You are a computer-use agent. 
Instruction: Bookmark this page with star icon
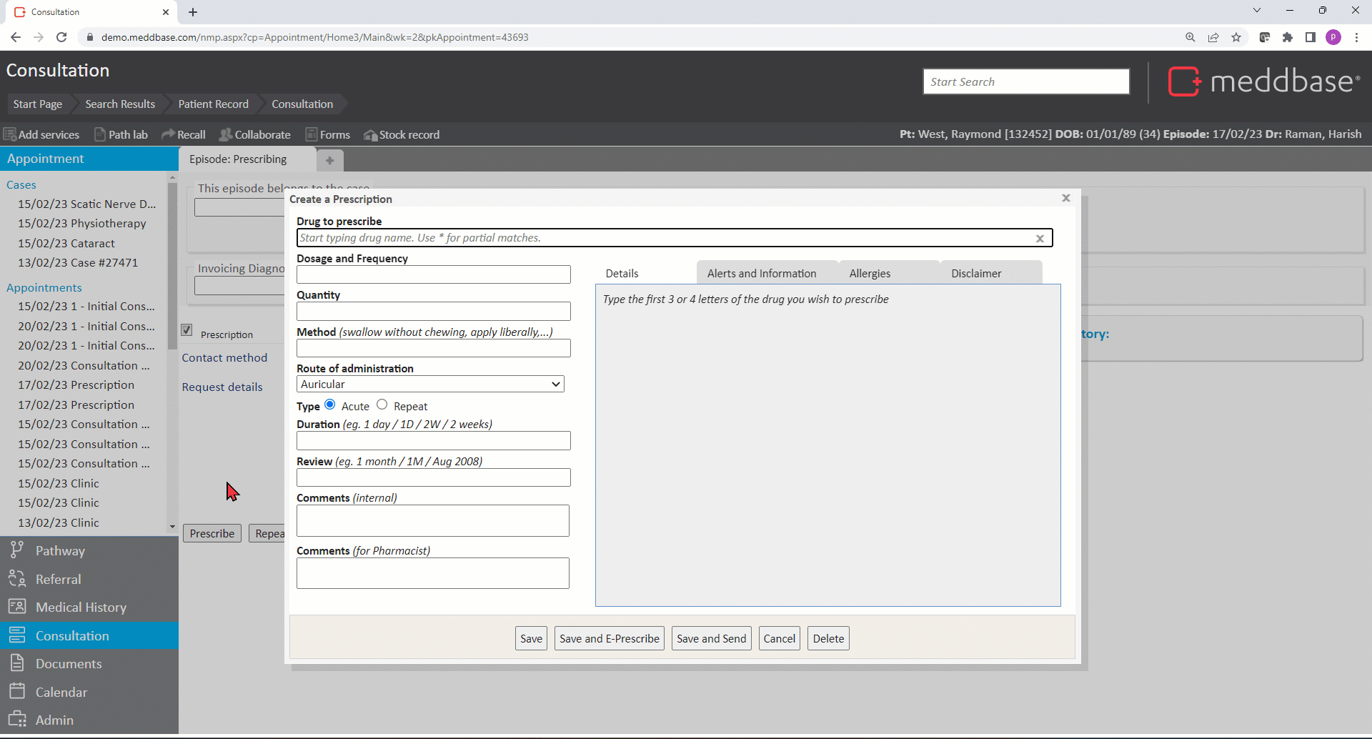(1236, 37)
